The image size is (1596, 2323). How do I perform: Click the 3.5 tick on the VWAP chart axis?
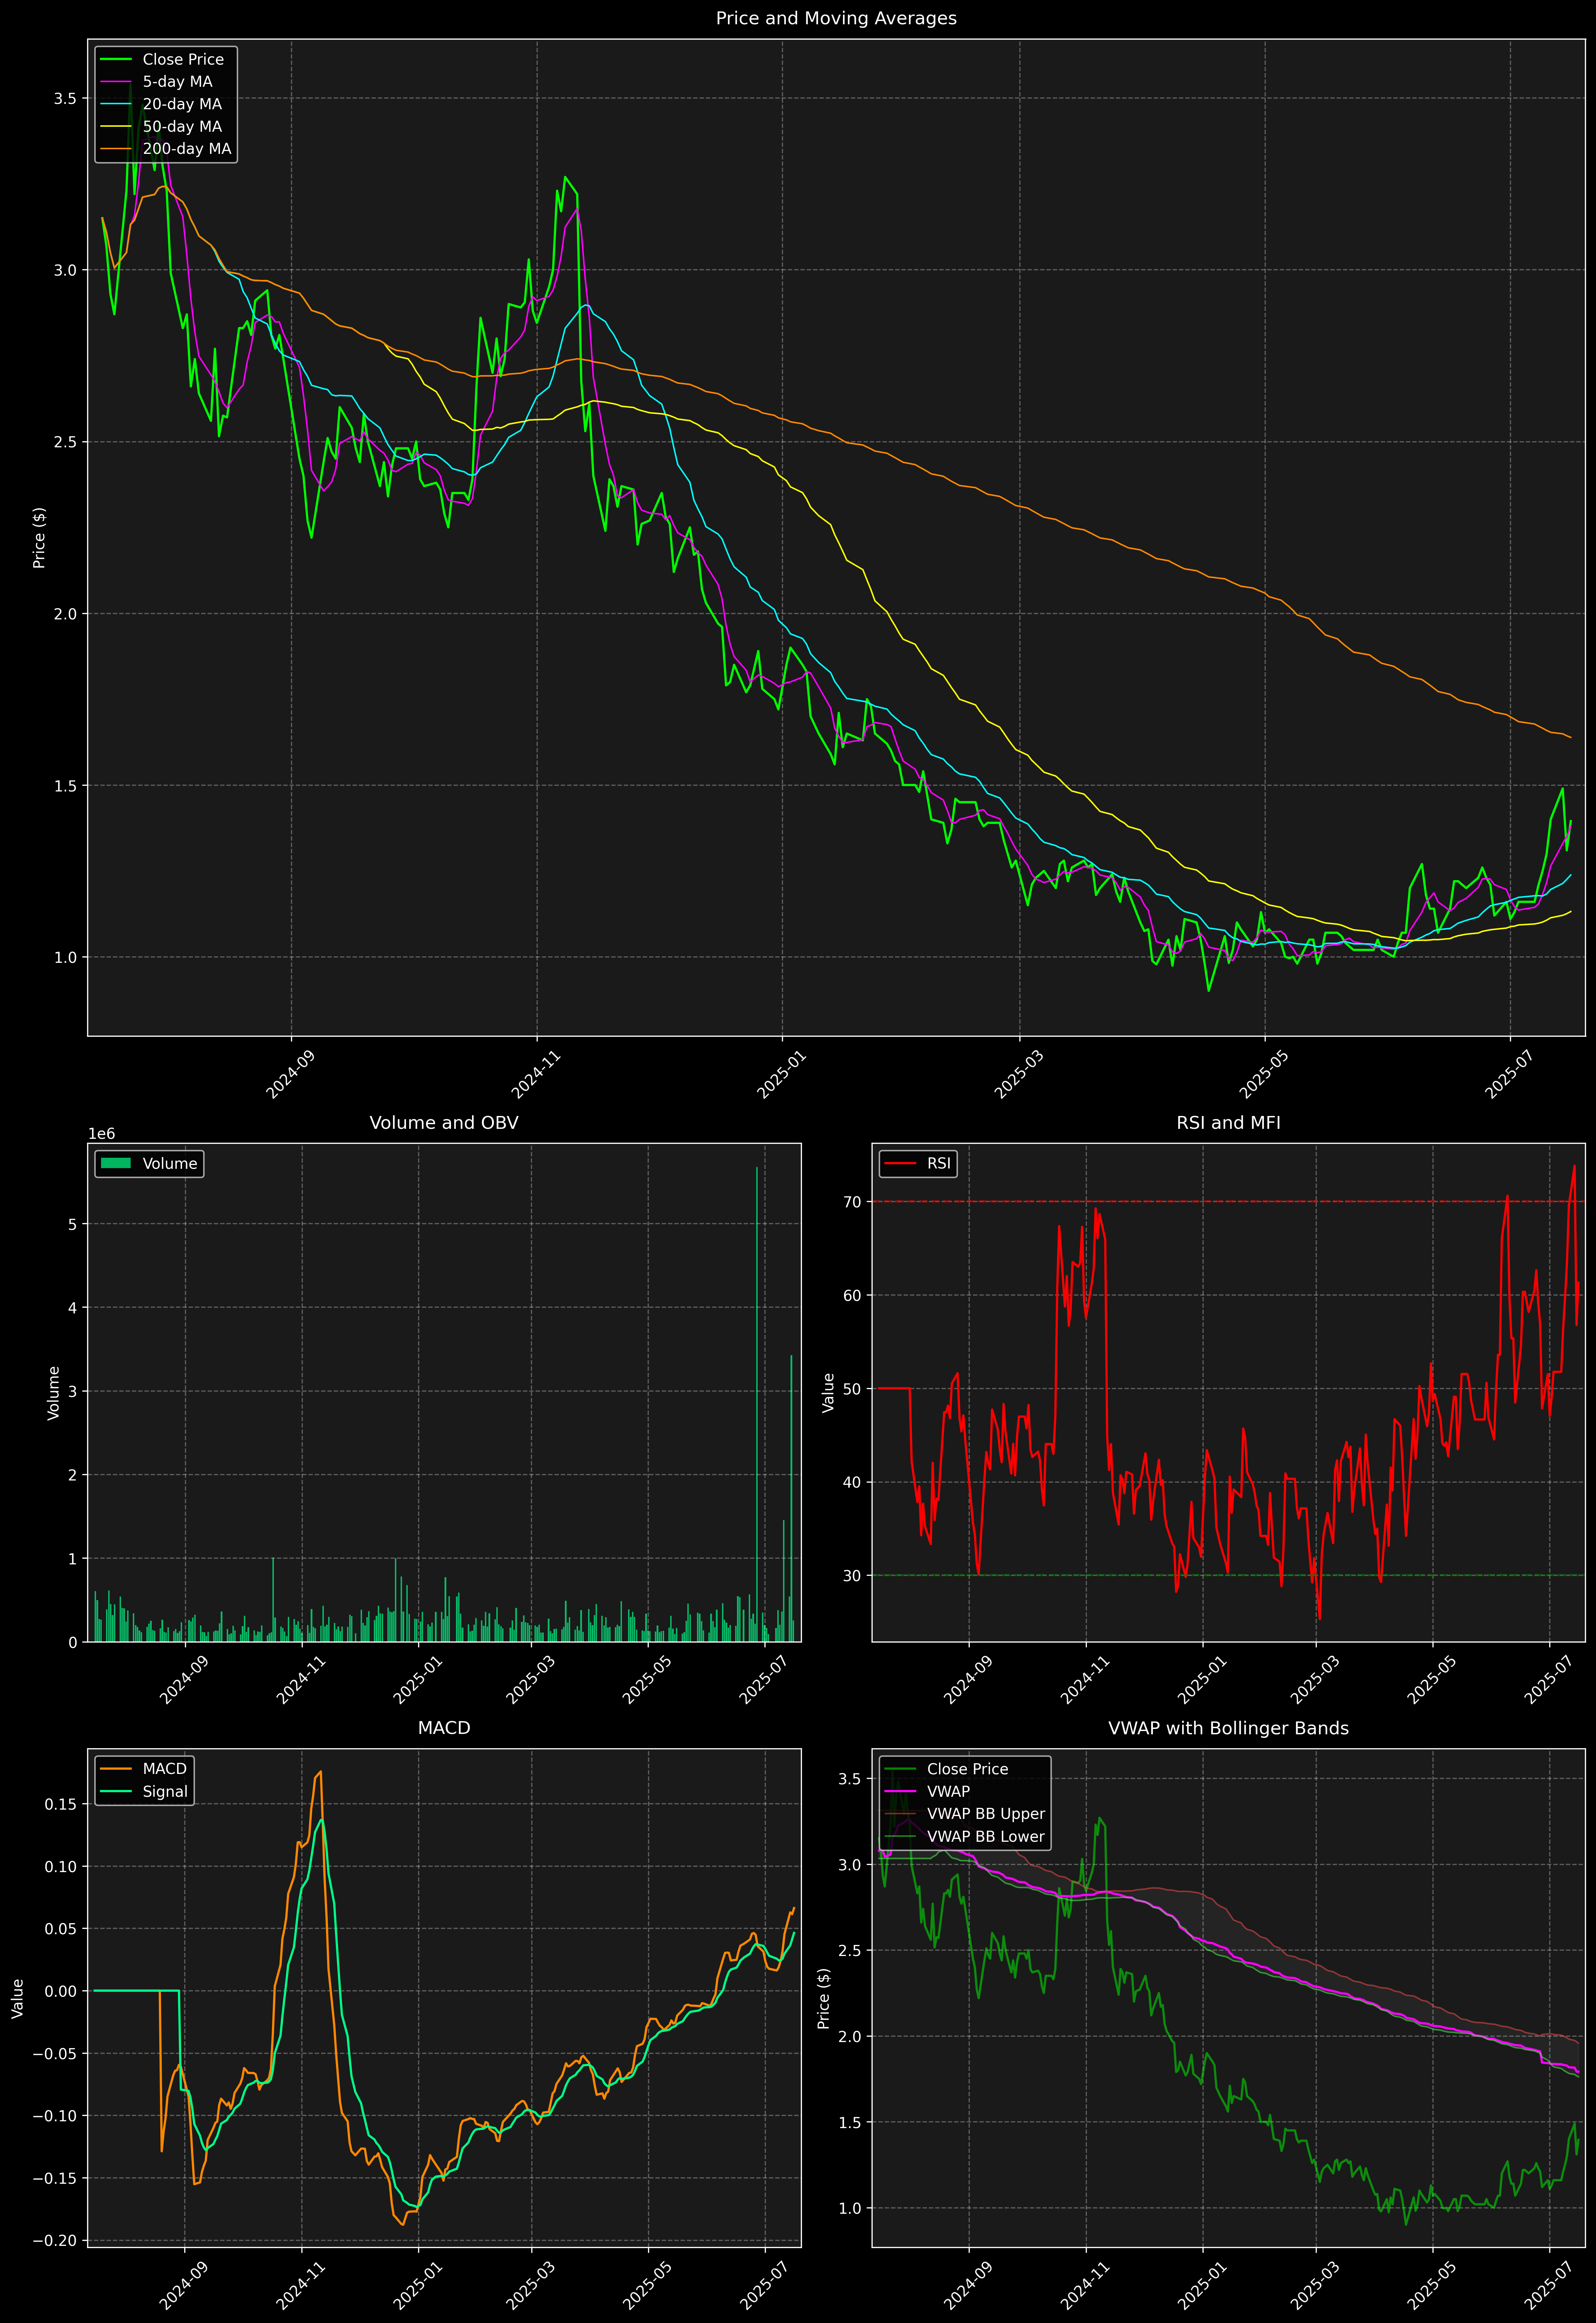850,1779
